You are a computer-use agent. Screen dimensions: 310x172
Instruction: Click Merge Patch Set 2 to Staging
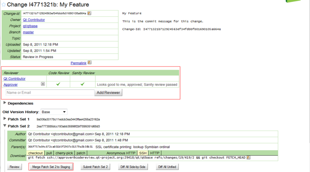pos(52,167)
